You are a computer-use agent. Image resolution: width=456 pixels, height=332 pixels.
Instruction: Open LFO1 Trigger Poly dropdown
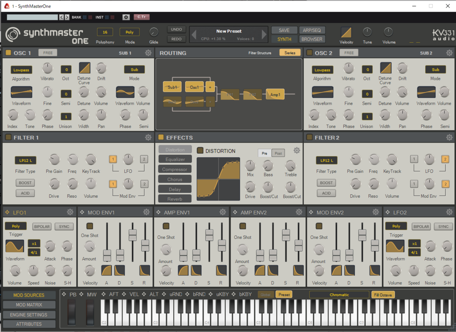16,226
